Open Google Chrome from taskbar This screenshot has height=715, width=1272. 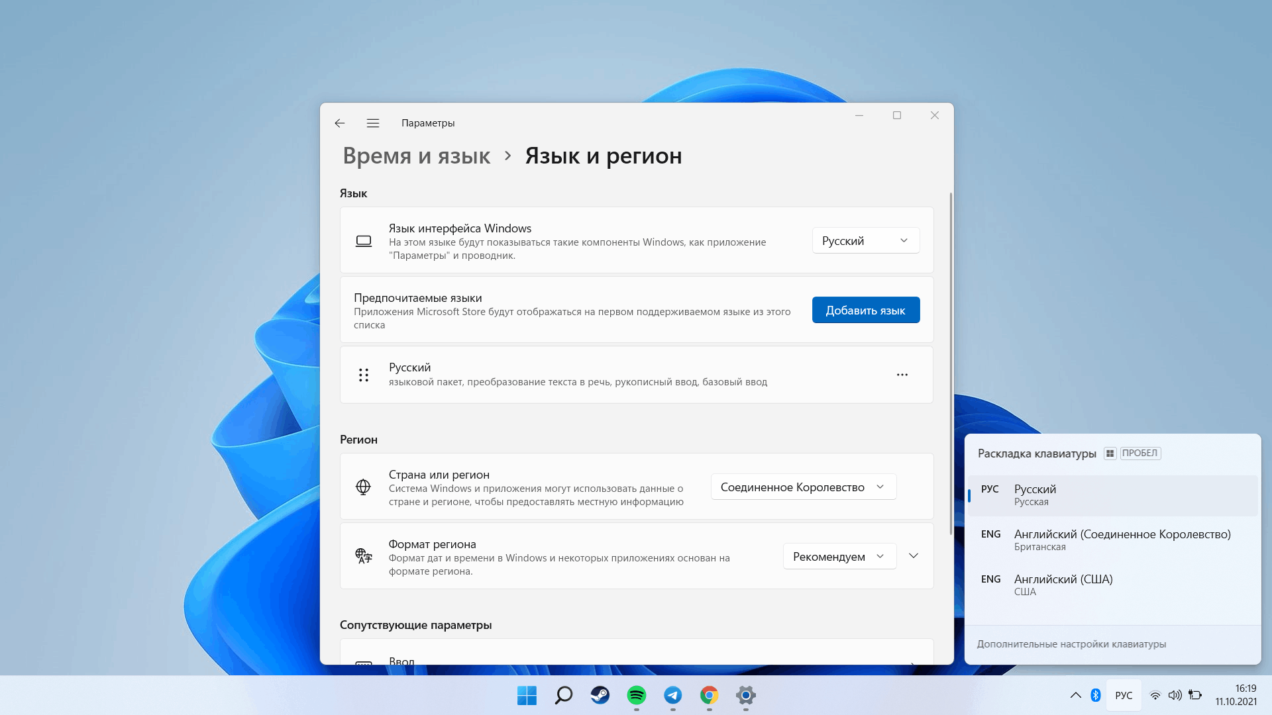coord(708,695)
